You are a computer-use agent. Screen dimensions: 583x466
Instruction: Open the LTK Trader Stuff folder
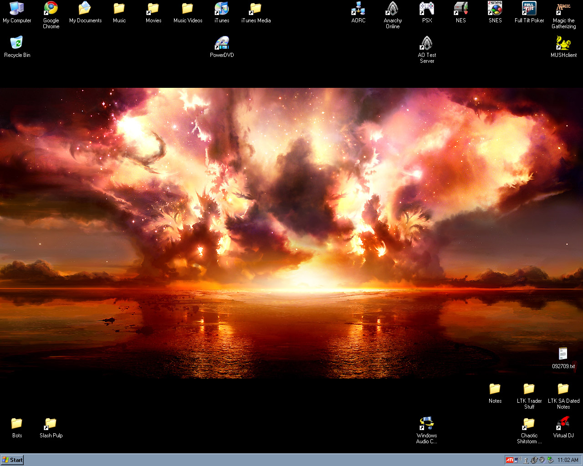[529, 390]
